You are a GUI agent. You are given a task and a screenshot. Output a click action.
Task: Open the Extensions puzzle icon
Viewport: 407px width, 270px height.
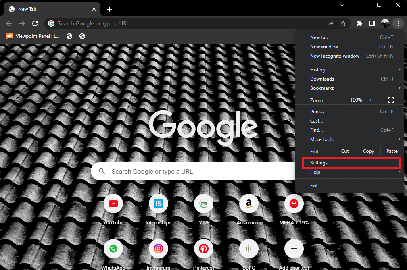click(359, 24)
